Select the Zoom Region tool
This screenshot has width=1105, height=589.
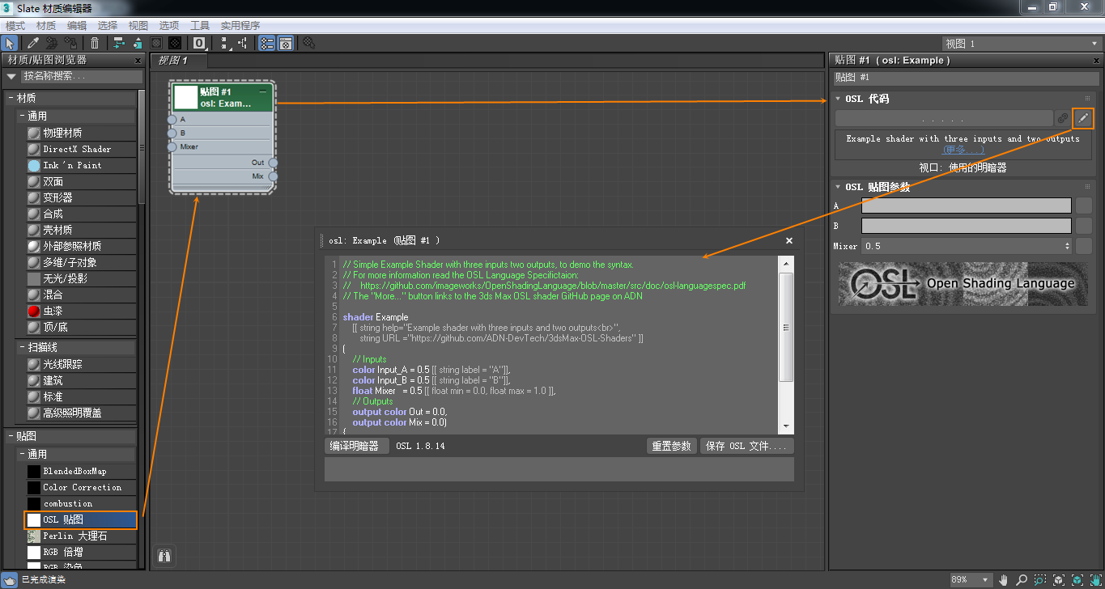point(1039,580)
